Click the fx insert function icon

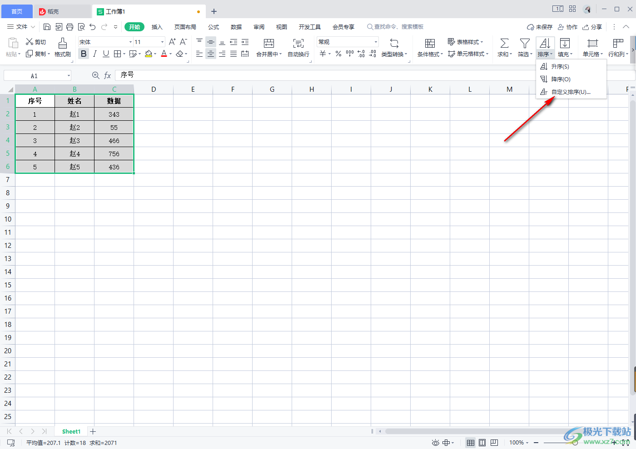(108, 75)
